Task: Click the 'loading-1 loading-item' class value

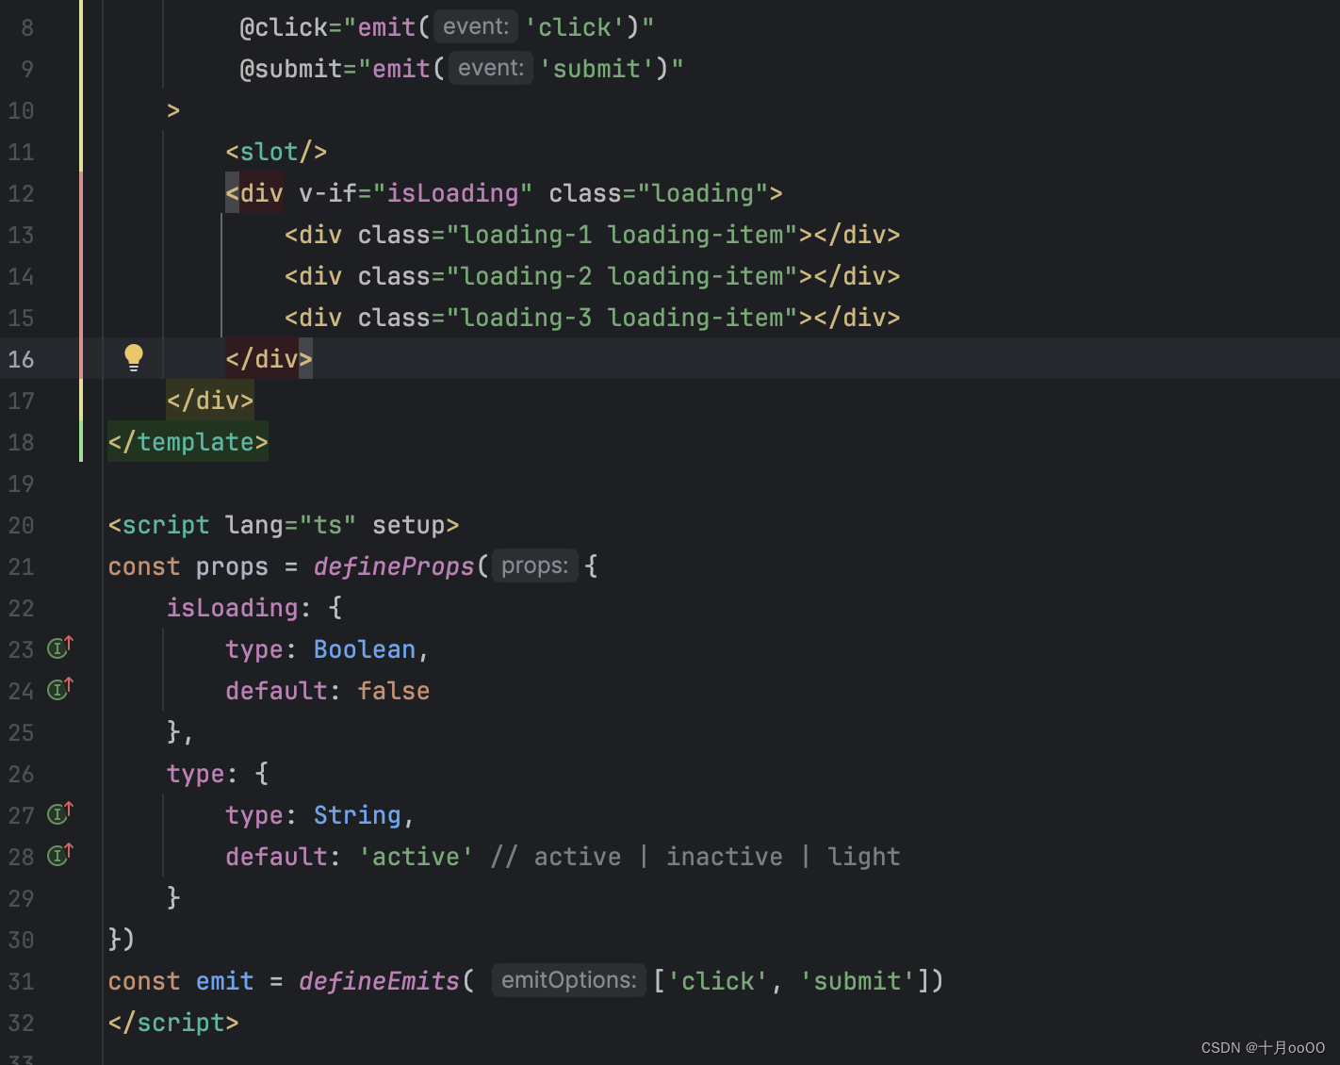Action: coord(622,235)
